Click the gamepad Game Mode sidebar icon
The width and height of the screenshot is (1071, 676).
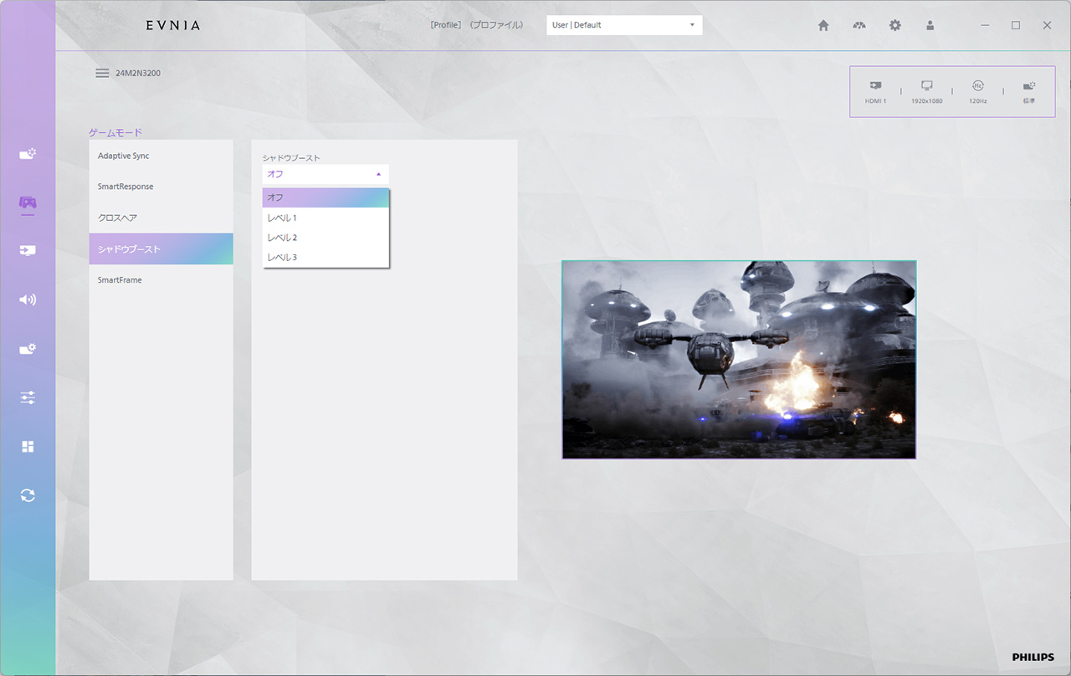tap(28, 202)
